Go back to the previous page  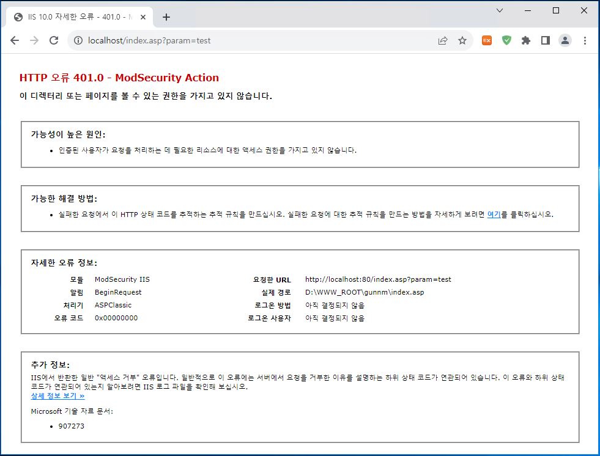point(15,40)
